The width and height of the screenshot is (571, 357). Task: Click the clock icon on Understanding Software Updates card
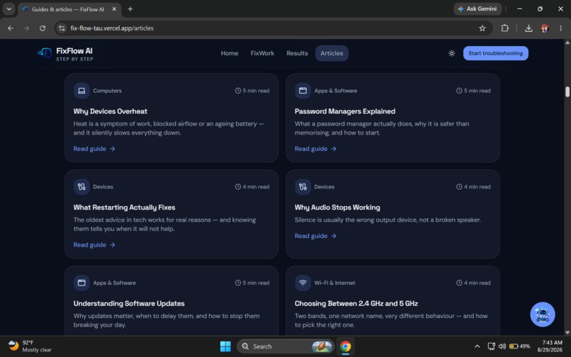[238, 283]
